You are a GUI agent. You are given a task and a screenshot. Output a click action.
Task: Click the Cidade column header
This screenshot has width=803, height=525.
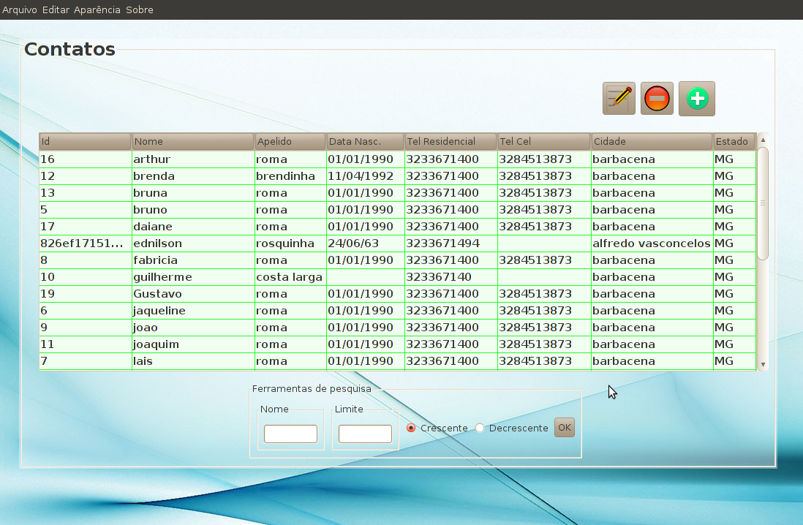tap(652, 141)
